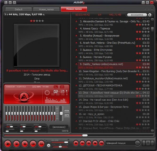Stop playback with the Stop button
Screen dimensions: 157x151
(25, 144)
